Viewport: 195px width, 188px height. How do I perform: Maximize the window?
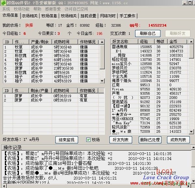[x=190, y=3]
